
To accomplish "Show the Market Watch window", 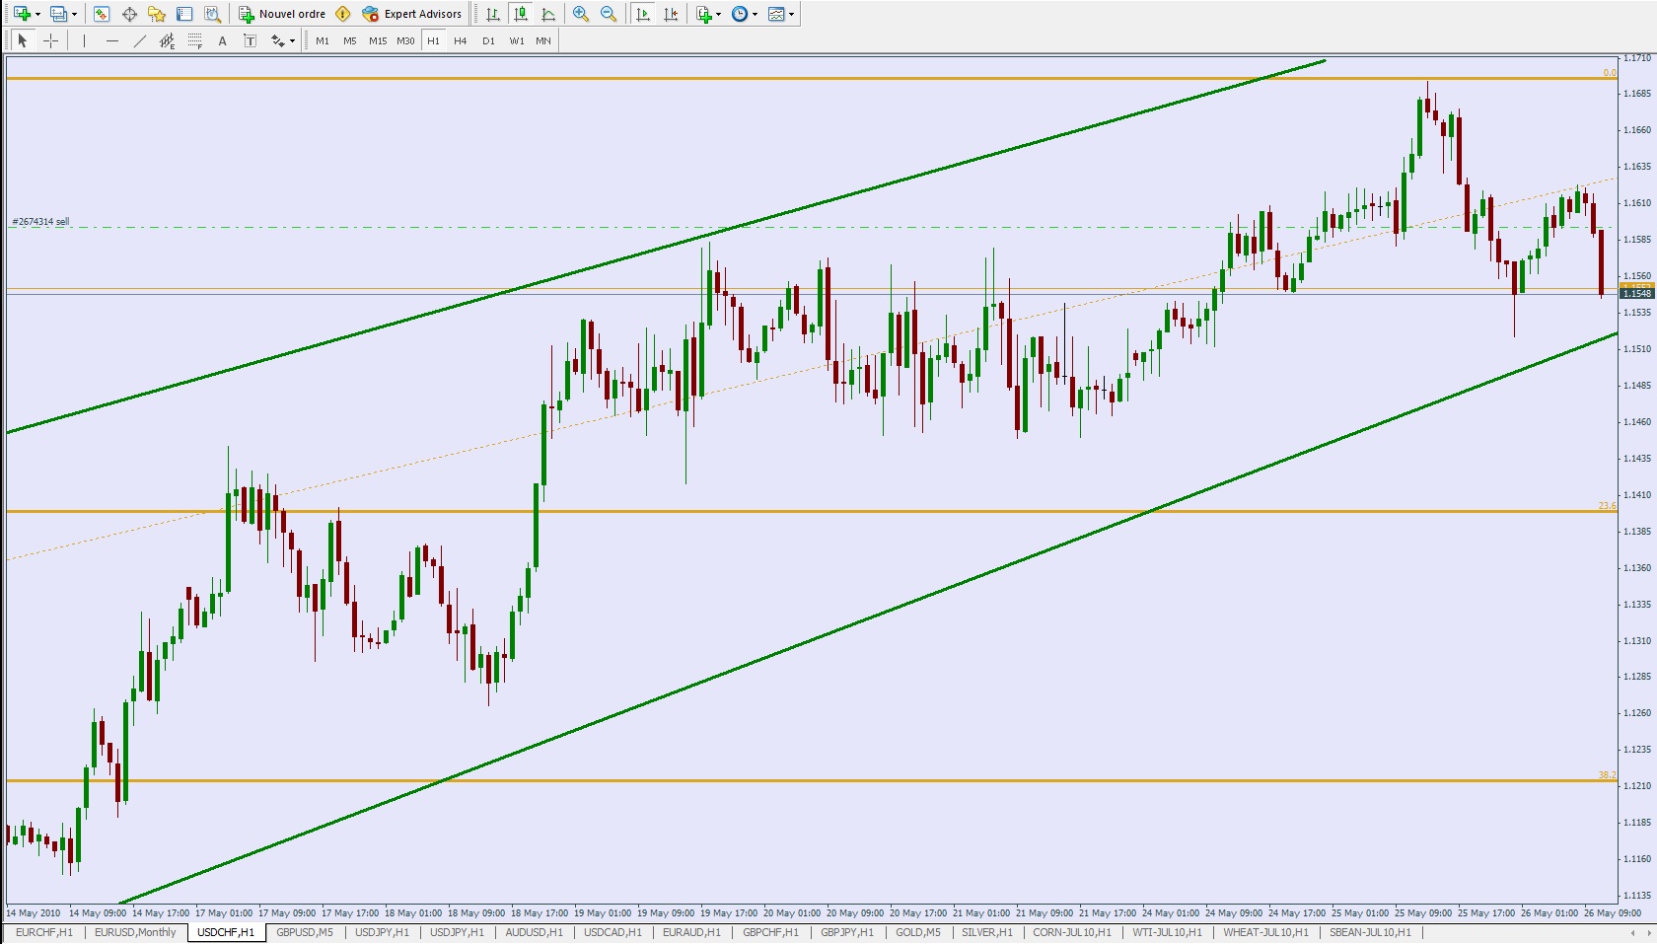I will click(x=102, y=14).
